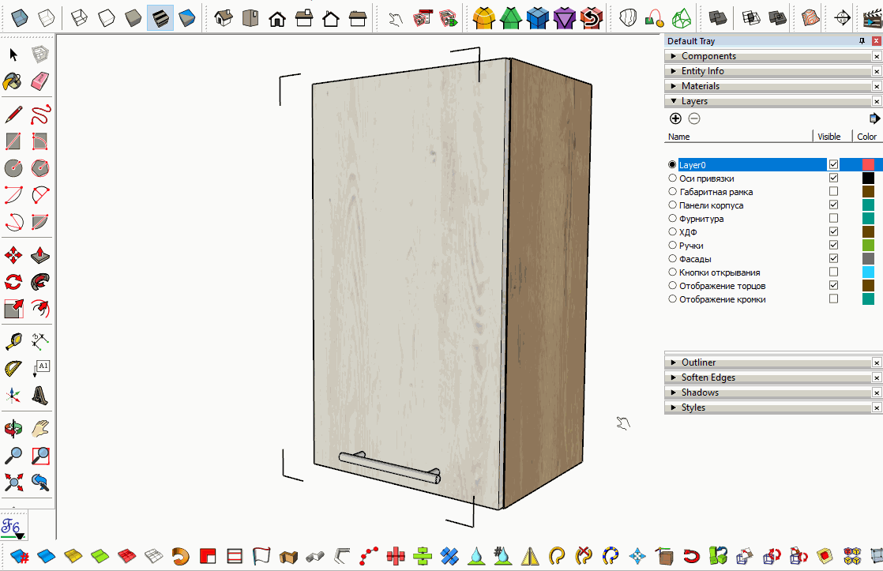Viewport: 883px width, 571px height.
Task: Open the layers Details flyout arrow
Action: coord(874,118)
